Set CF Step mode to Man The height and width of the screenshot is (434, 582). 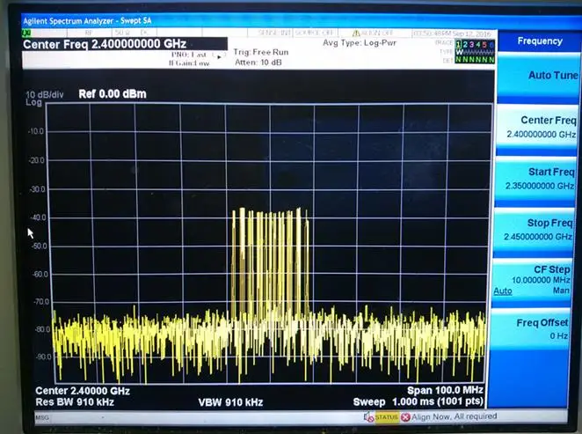pos(561,291)
